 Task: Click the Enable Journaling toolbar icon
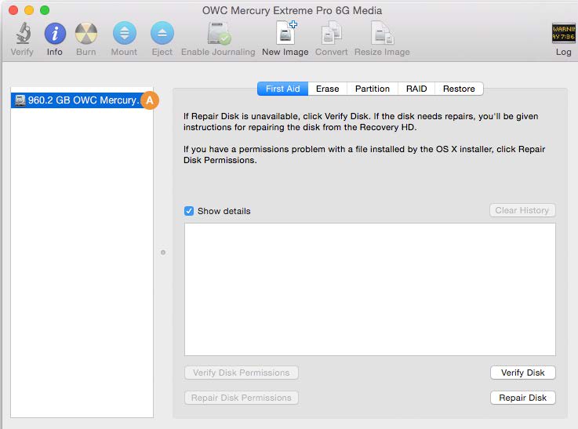(x=219, y=34)
